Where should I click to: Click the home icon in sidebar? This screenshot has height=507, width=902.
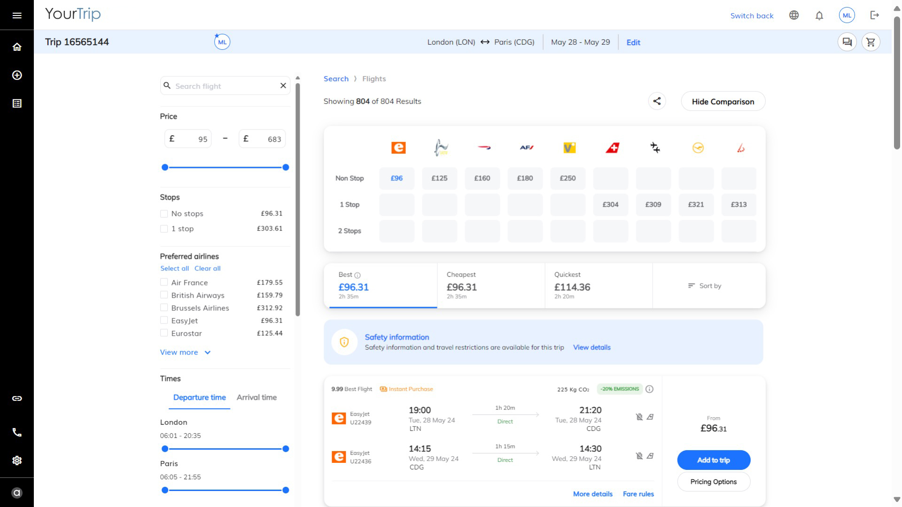[17, 47]
